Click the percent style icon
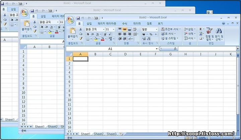The width and height of the screenshot is (241, 140). (151, 34)
